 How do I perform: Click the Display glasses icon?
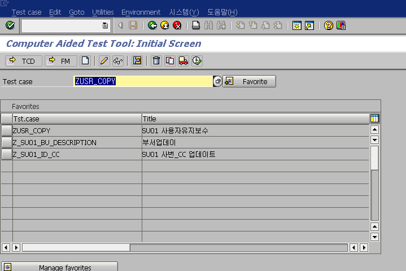(118, 61)
